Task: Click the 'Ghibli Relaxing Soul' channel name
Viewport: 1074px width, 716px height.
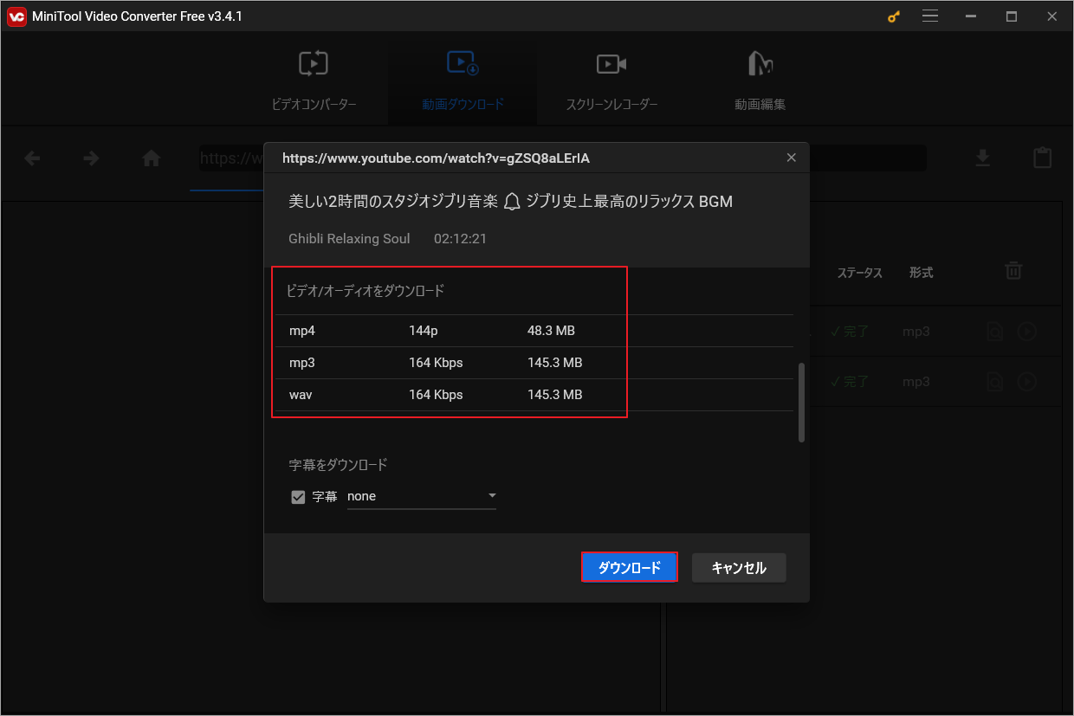Action: tap(349, 239)
